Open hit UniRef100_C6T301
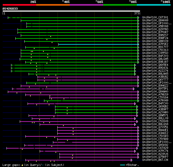Image resolution: width=173 pixels, height=167 pixels. pos(155,17)
